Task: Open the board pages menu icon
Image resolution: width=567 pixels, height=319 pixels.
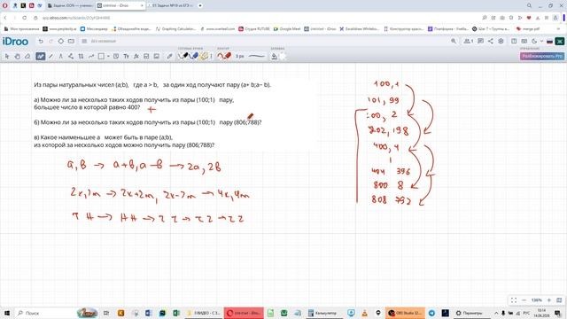Action: click(x=84, y=42)
